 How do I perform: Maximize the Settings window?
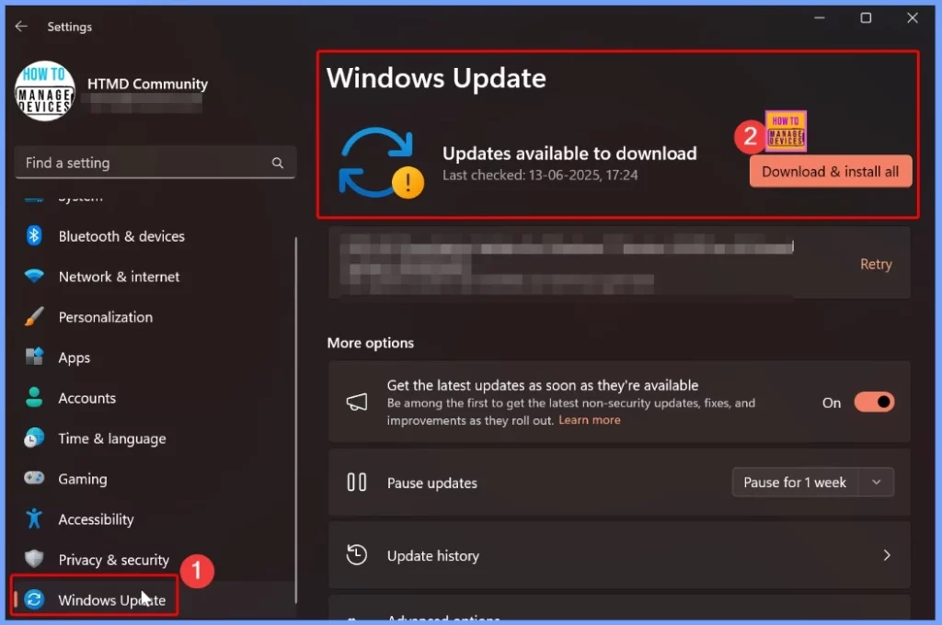point(866,18)
